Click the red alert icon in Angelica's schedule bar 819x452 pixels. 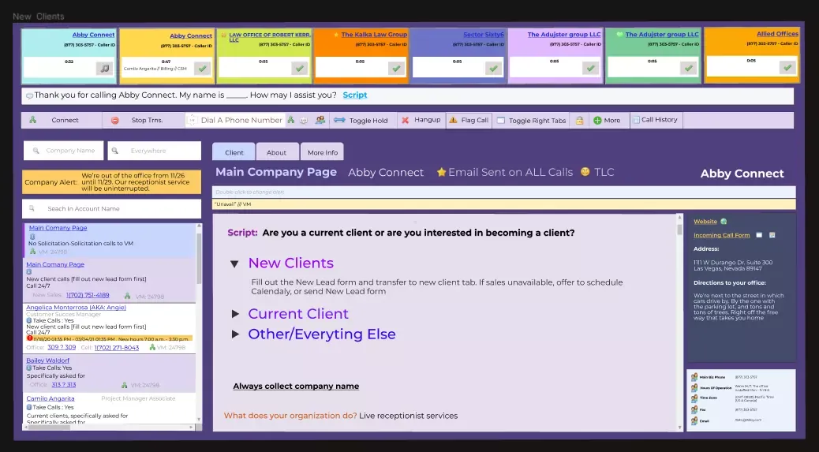29,338
